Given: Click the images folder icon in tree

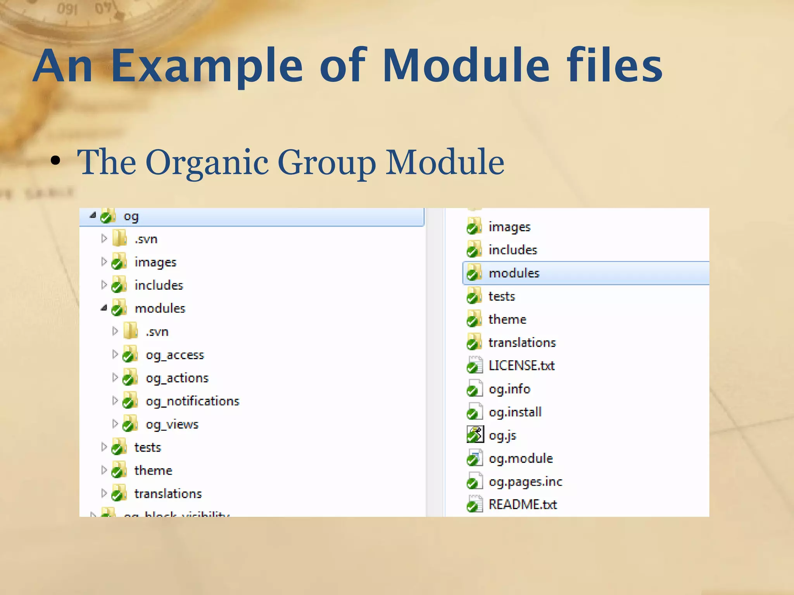Looking at the screenshot, I should (x=119, y=261).
